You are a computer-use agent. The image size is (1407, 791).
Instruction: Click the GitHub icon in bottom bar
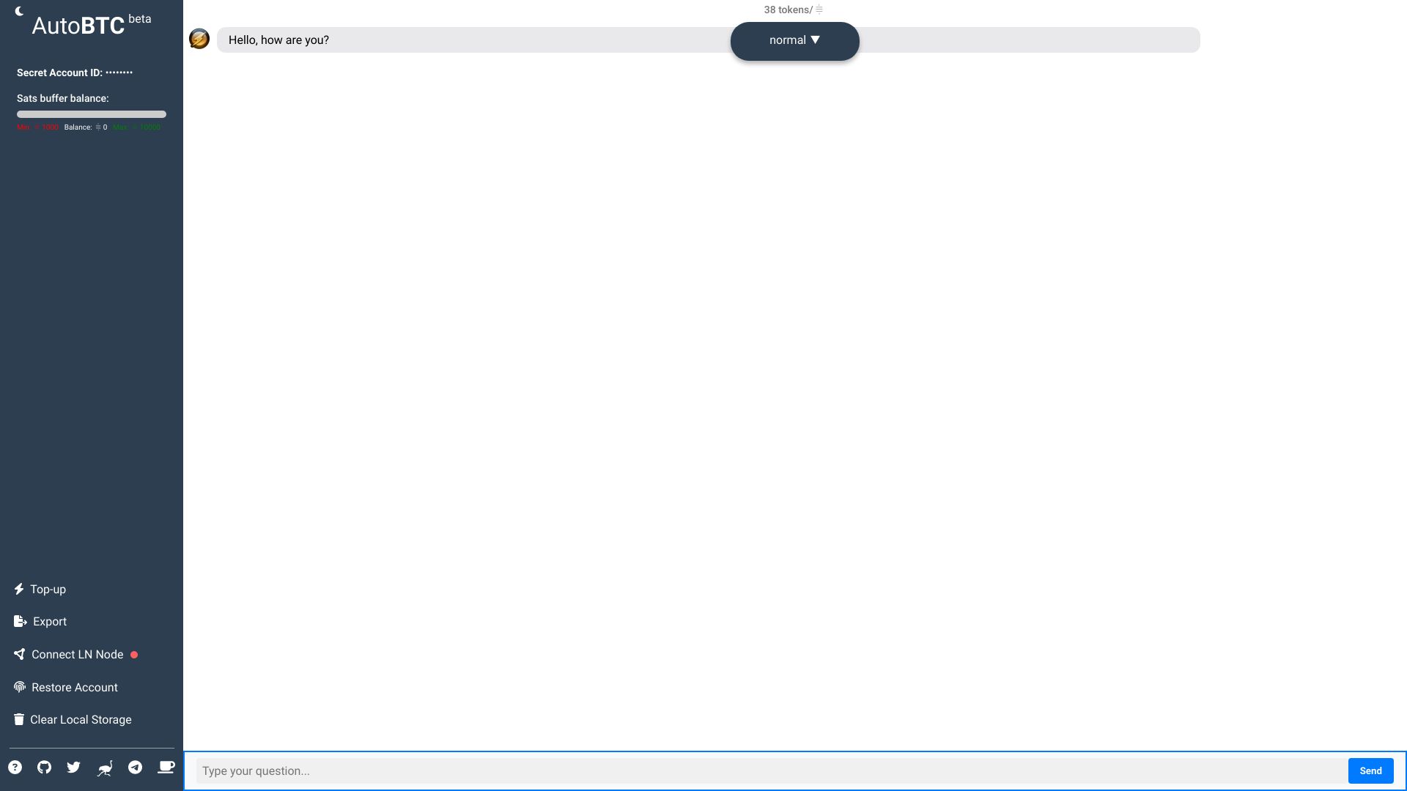click(x=45, y=768)
